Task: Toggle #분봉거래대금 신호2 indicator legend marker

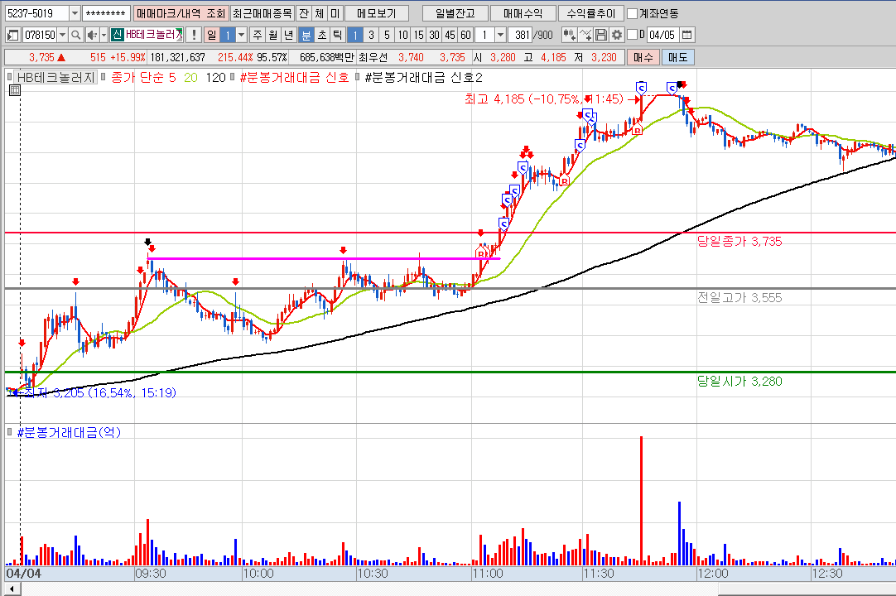Action: coord(357,77)
